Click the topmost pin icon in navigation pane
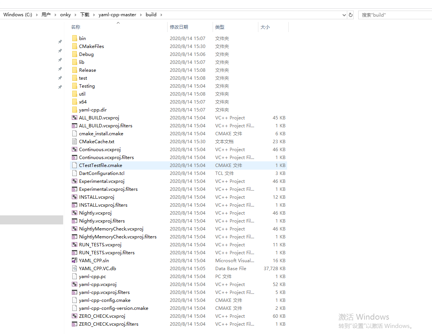 pyautogui.click(x=60, y=41)
